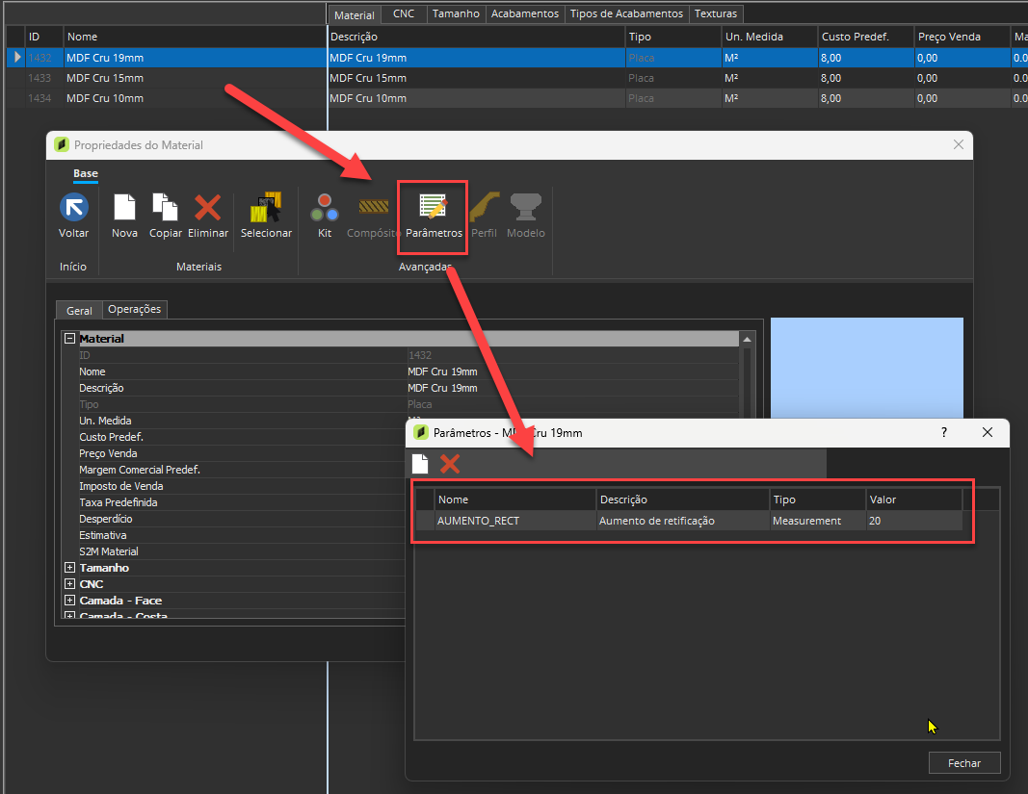Viewport: 1028px width, 794px height.
Task: Select the Geral tab
Action: [x=79, y=311]
